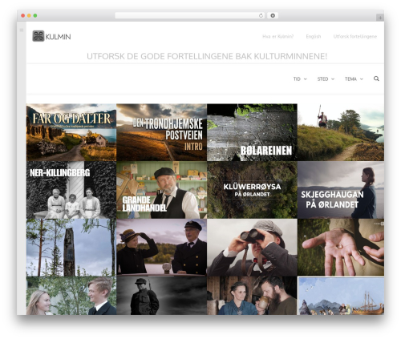This screenshot has width=401, height=339.
Task: Open the black-and-white soldier thumbnail
Action: coord(162,296)
